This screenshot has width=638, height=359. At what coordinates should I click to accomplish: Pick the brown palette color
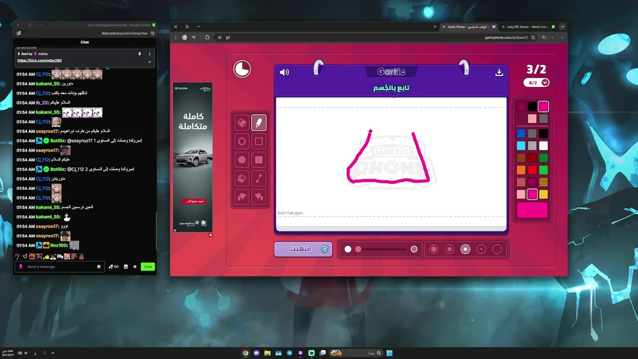point(521,158)
